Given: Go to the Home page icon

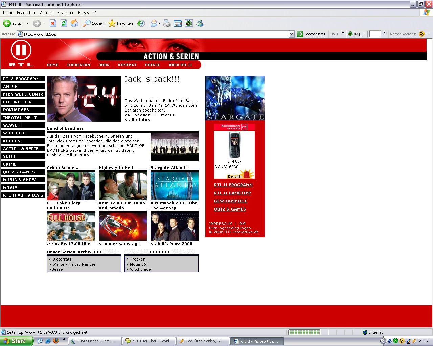Looking at the screenshot, I should pos(74,23).
